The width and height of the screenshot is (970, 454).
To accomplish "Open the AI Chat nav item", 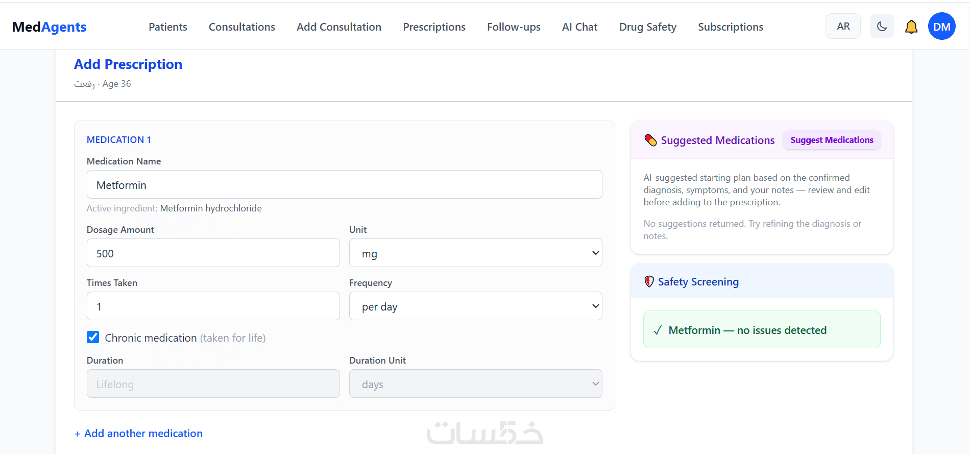I will [579, 27].
